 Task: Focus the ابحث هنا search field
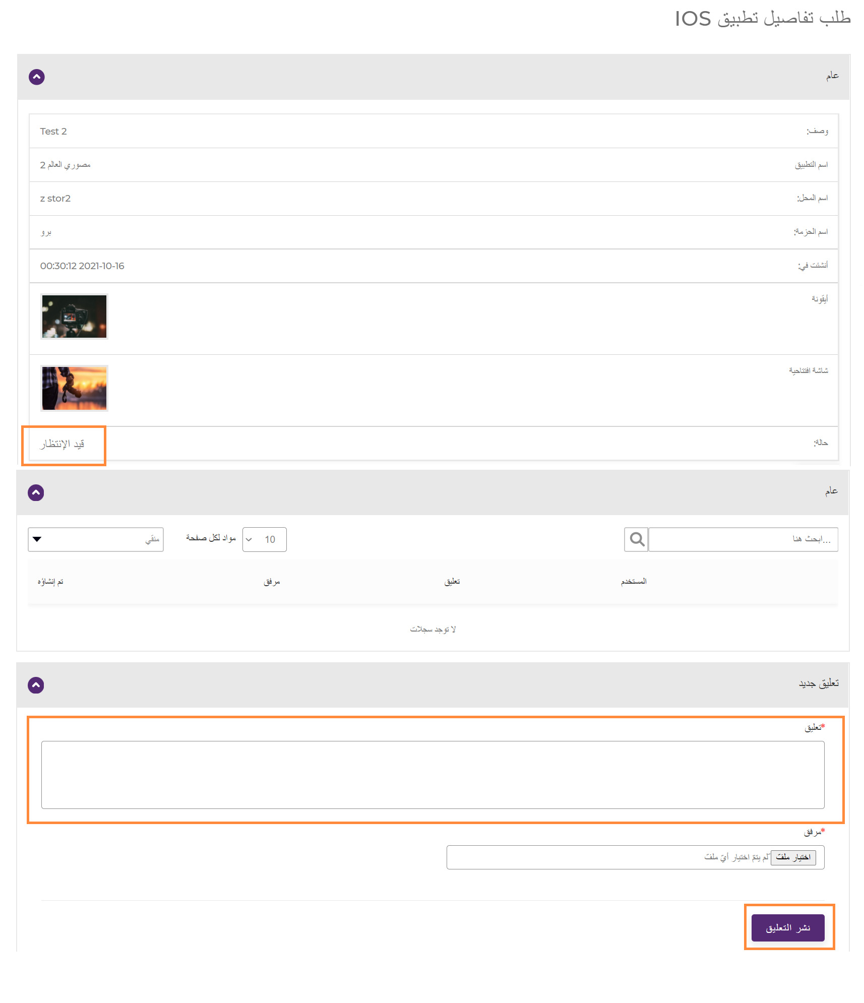click(744, 539)
